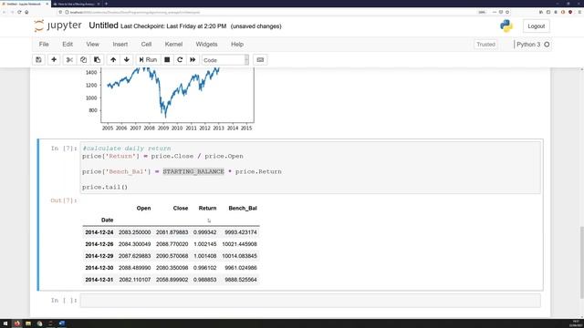The width and height of the screenshot is (584, 328).
Task: Click the Bench_Bal column header
Action: (243, 209)
